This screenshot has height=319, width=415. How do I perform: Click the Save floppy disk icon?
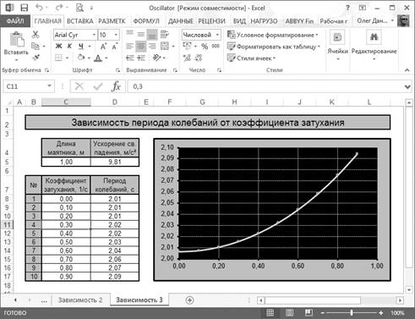[25, 8]
